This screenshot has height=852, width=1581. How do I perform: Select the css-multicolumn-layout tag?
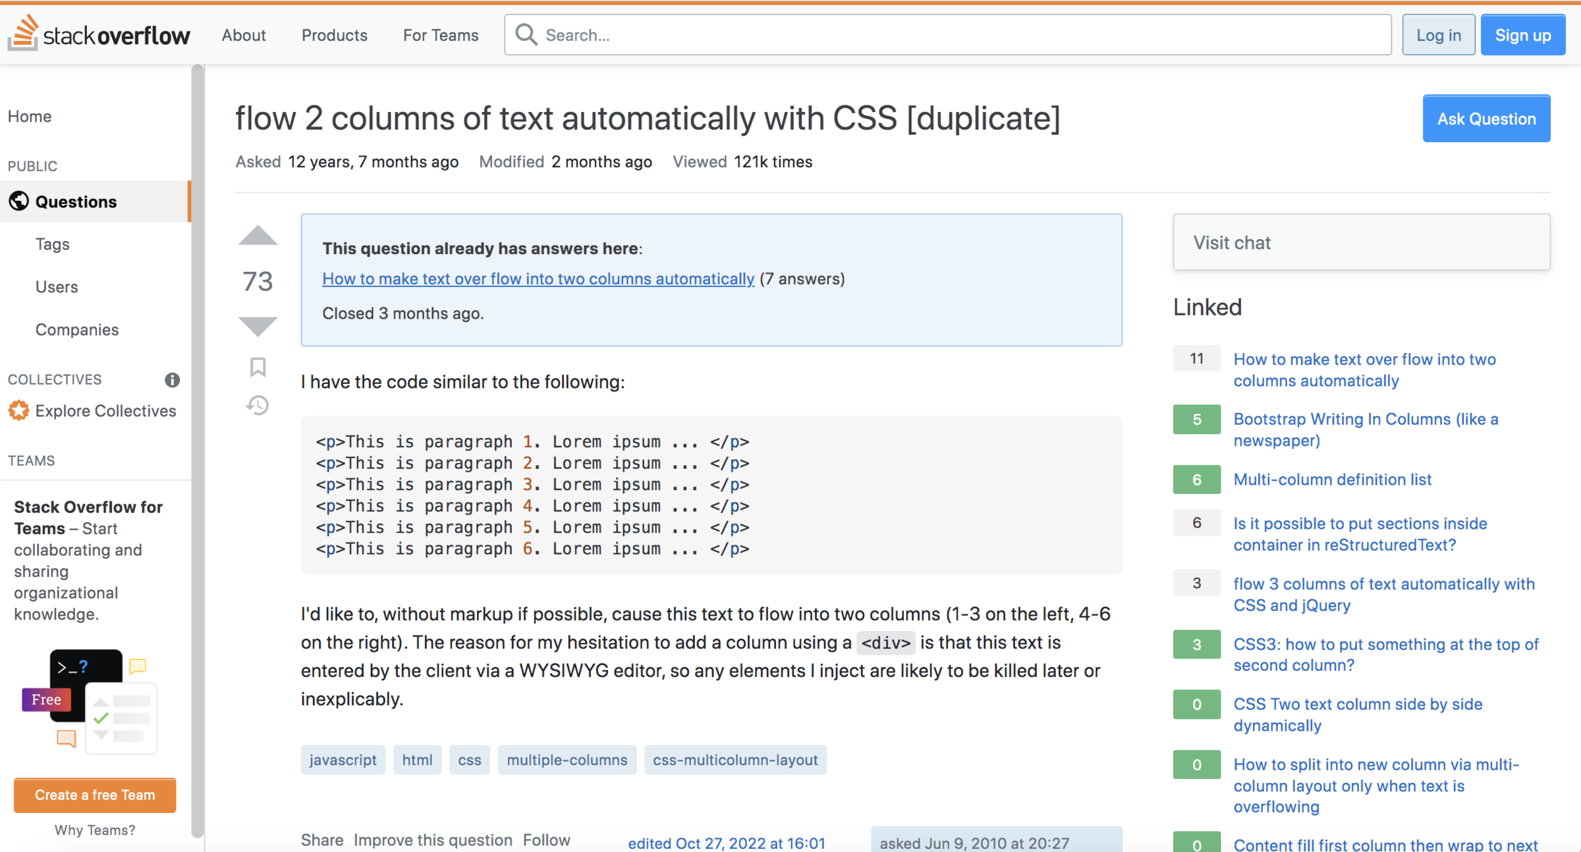click(735, 760)
